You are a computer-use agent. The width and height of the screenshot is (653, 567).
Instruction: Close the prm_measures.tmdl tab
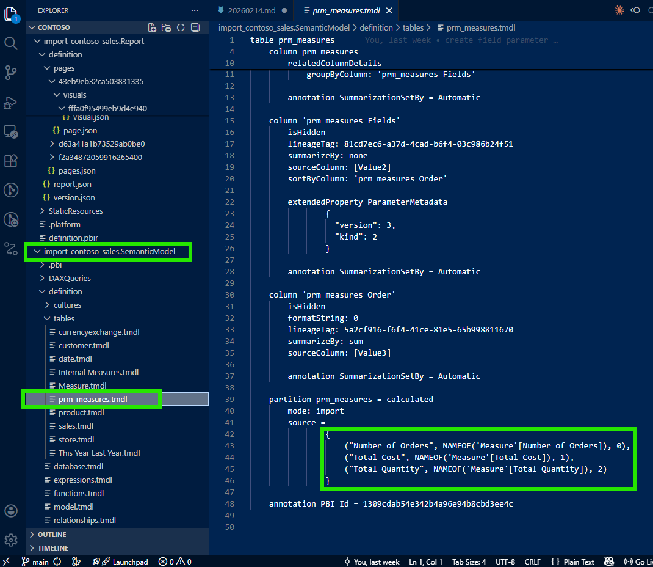389,10
